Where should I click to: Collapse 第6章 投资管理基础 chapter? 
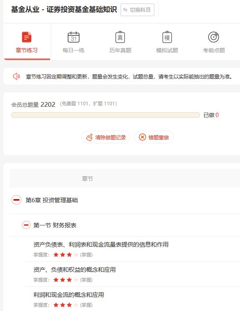click(16, 200)
